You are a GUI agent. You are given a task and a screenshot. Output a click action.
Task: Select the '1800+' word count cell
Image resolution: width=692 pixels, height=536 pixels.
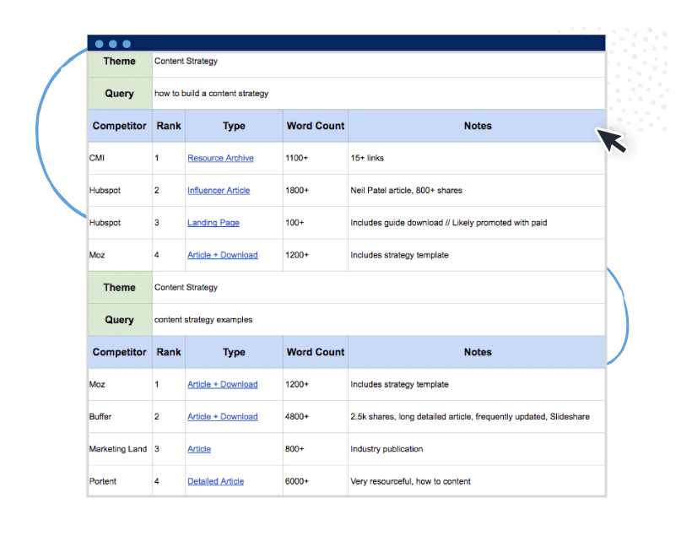coord(316,190)
